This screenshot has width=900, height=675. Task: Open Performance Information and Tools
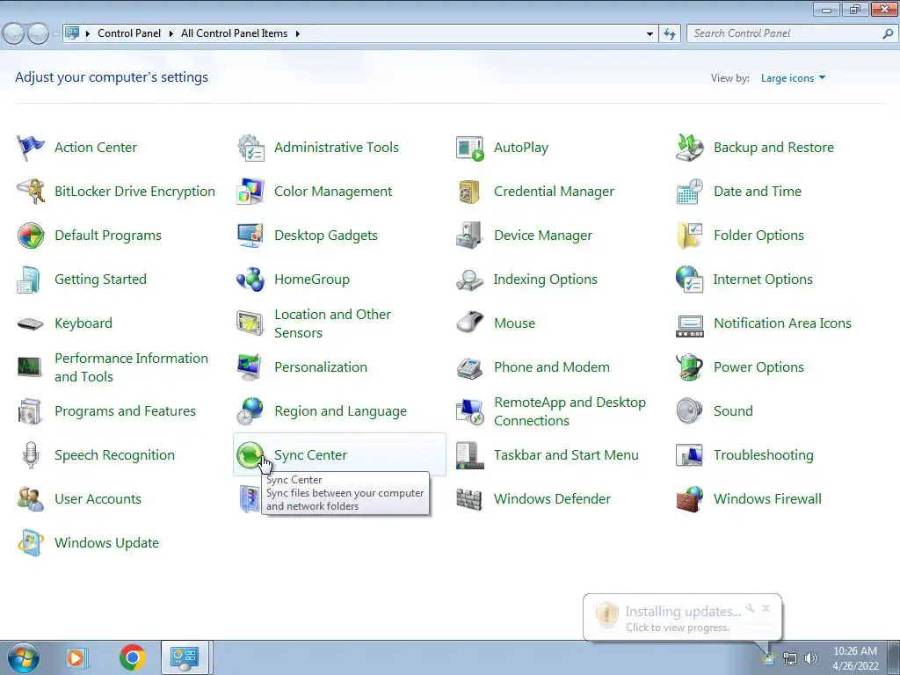[131, 367]
